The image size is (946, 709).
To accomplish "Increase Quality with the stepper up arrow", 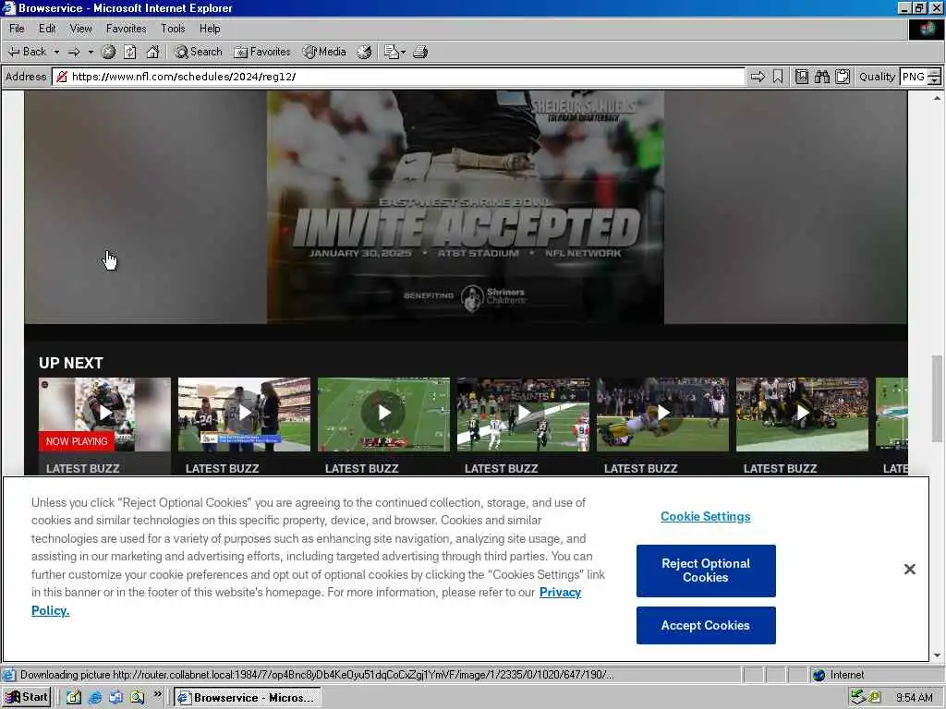I will click(935, 73).
